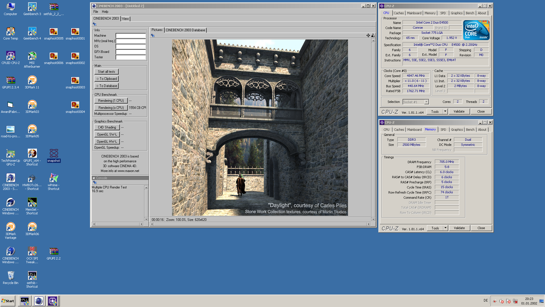Open the Computer desktop icon
The height and width of the screenshot is (307, 545).
tap(11, 9)
